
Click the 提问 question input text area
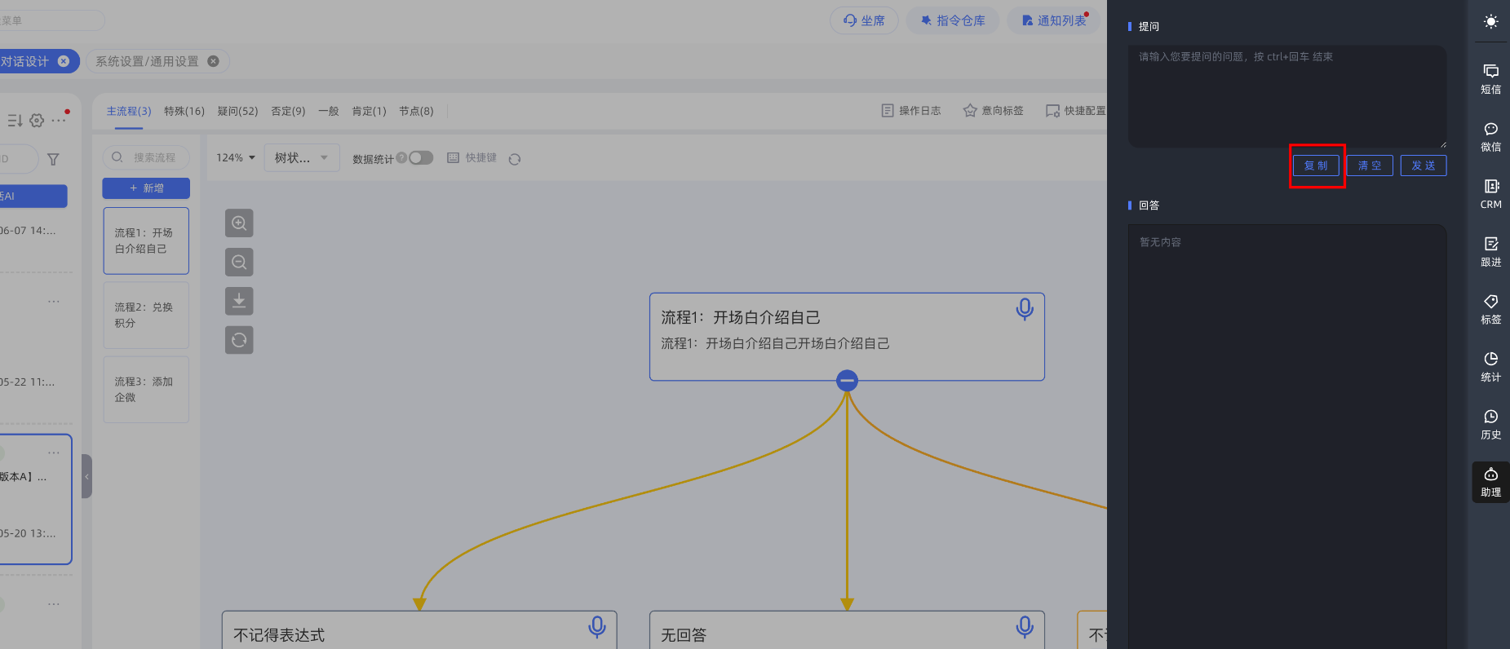coord(1286,96)
